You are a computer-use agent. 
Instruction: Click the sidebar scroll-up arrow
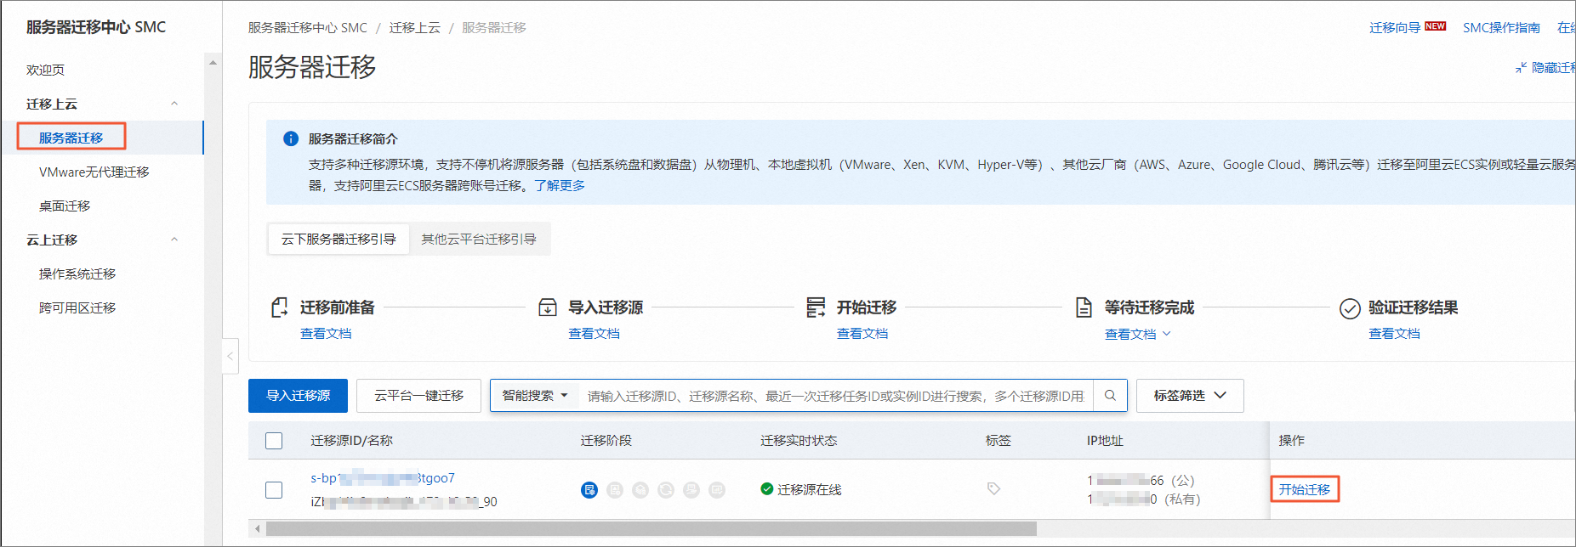pos(213,62)
